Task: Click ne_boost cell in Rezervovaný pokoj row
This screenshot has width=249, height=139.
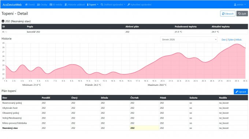Action: (x=233, y=103)
